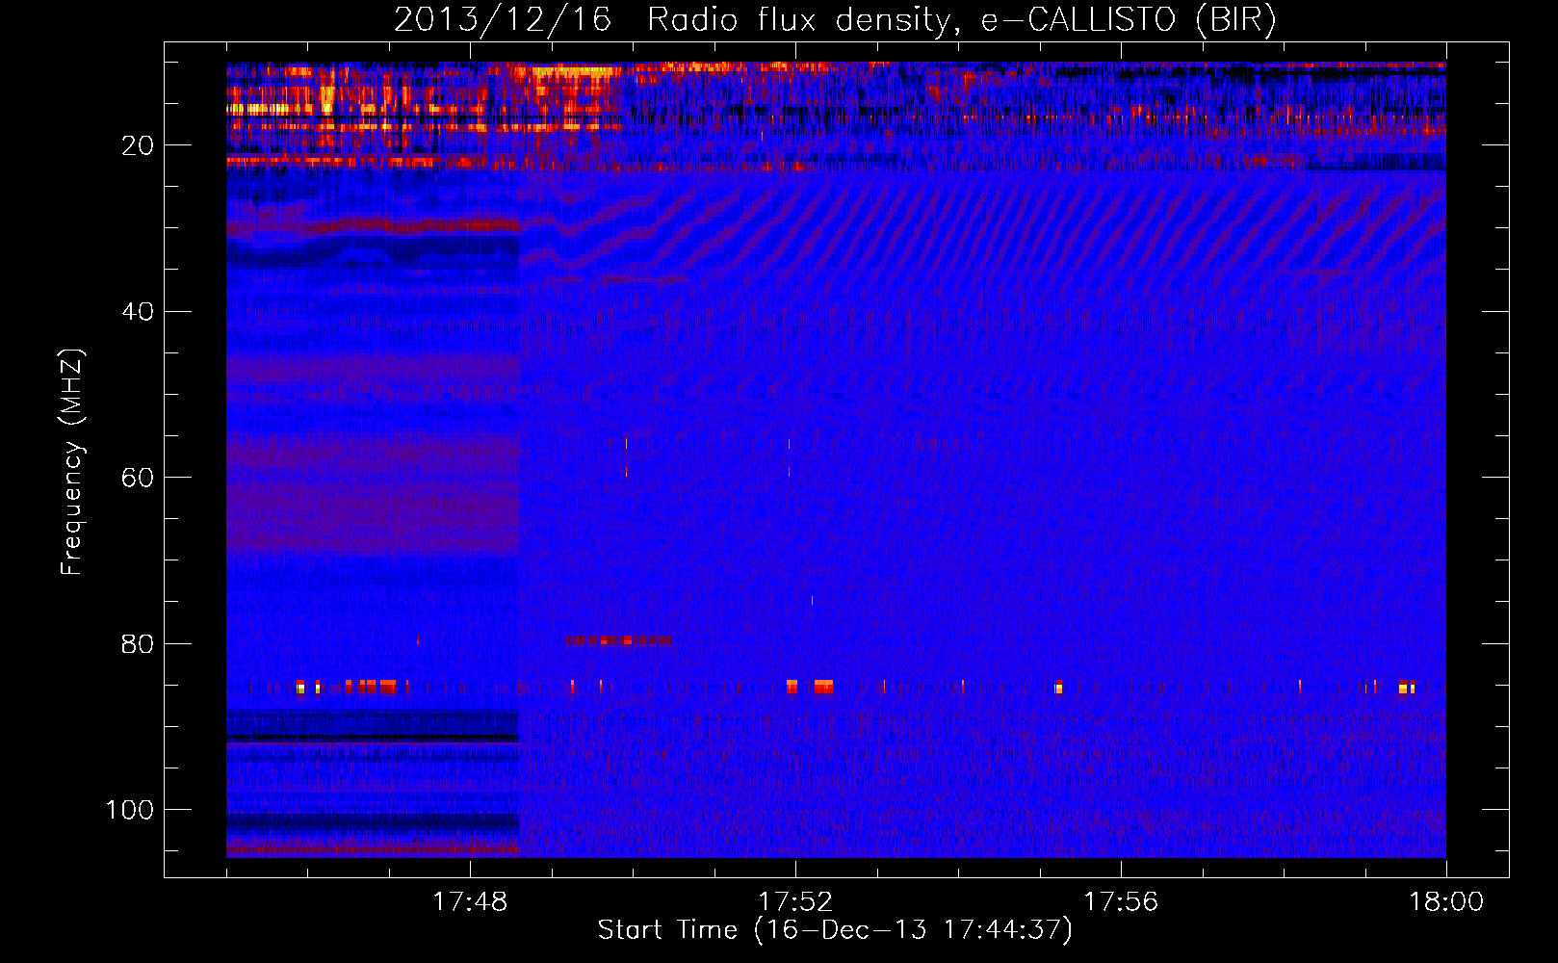Click the "Frequency (MHZ)" y-axis label
The image size is (1558, 963).
click(x=72, y=461)
